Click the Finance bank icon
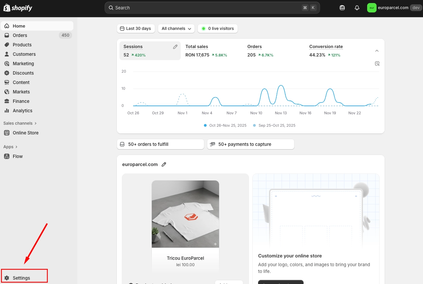Viewport: 423px width, 284px height. click(7, 101)
